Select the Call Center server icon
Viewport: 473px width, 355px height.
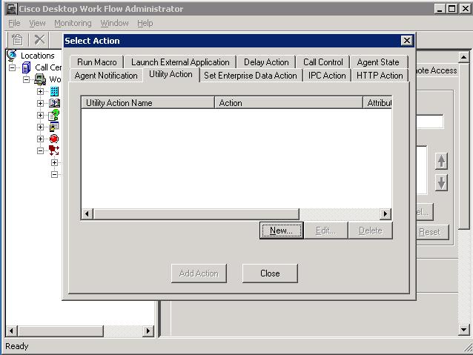coord(27,67)
